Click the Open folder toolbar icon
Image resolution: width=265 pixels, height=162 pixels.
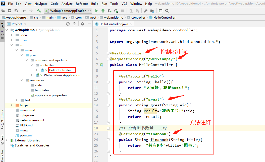3,11
